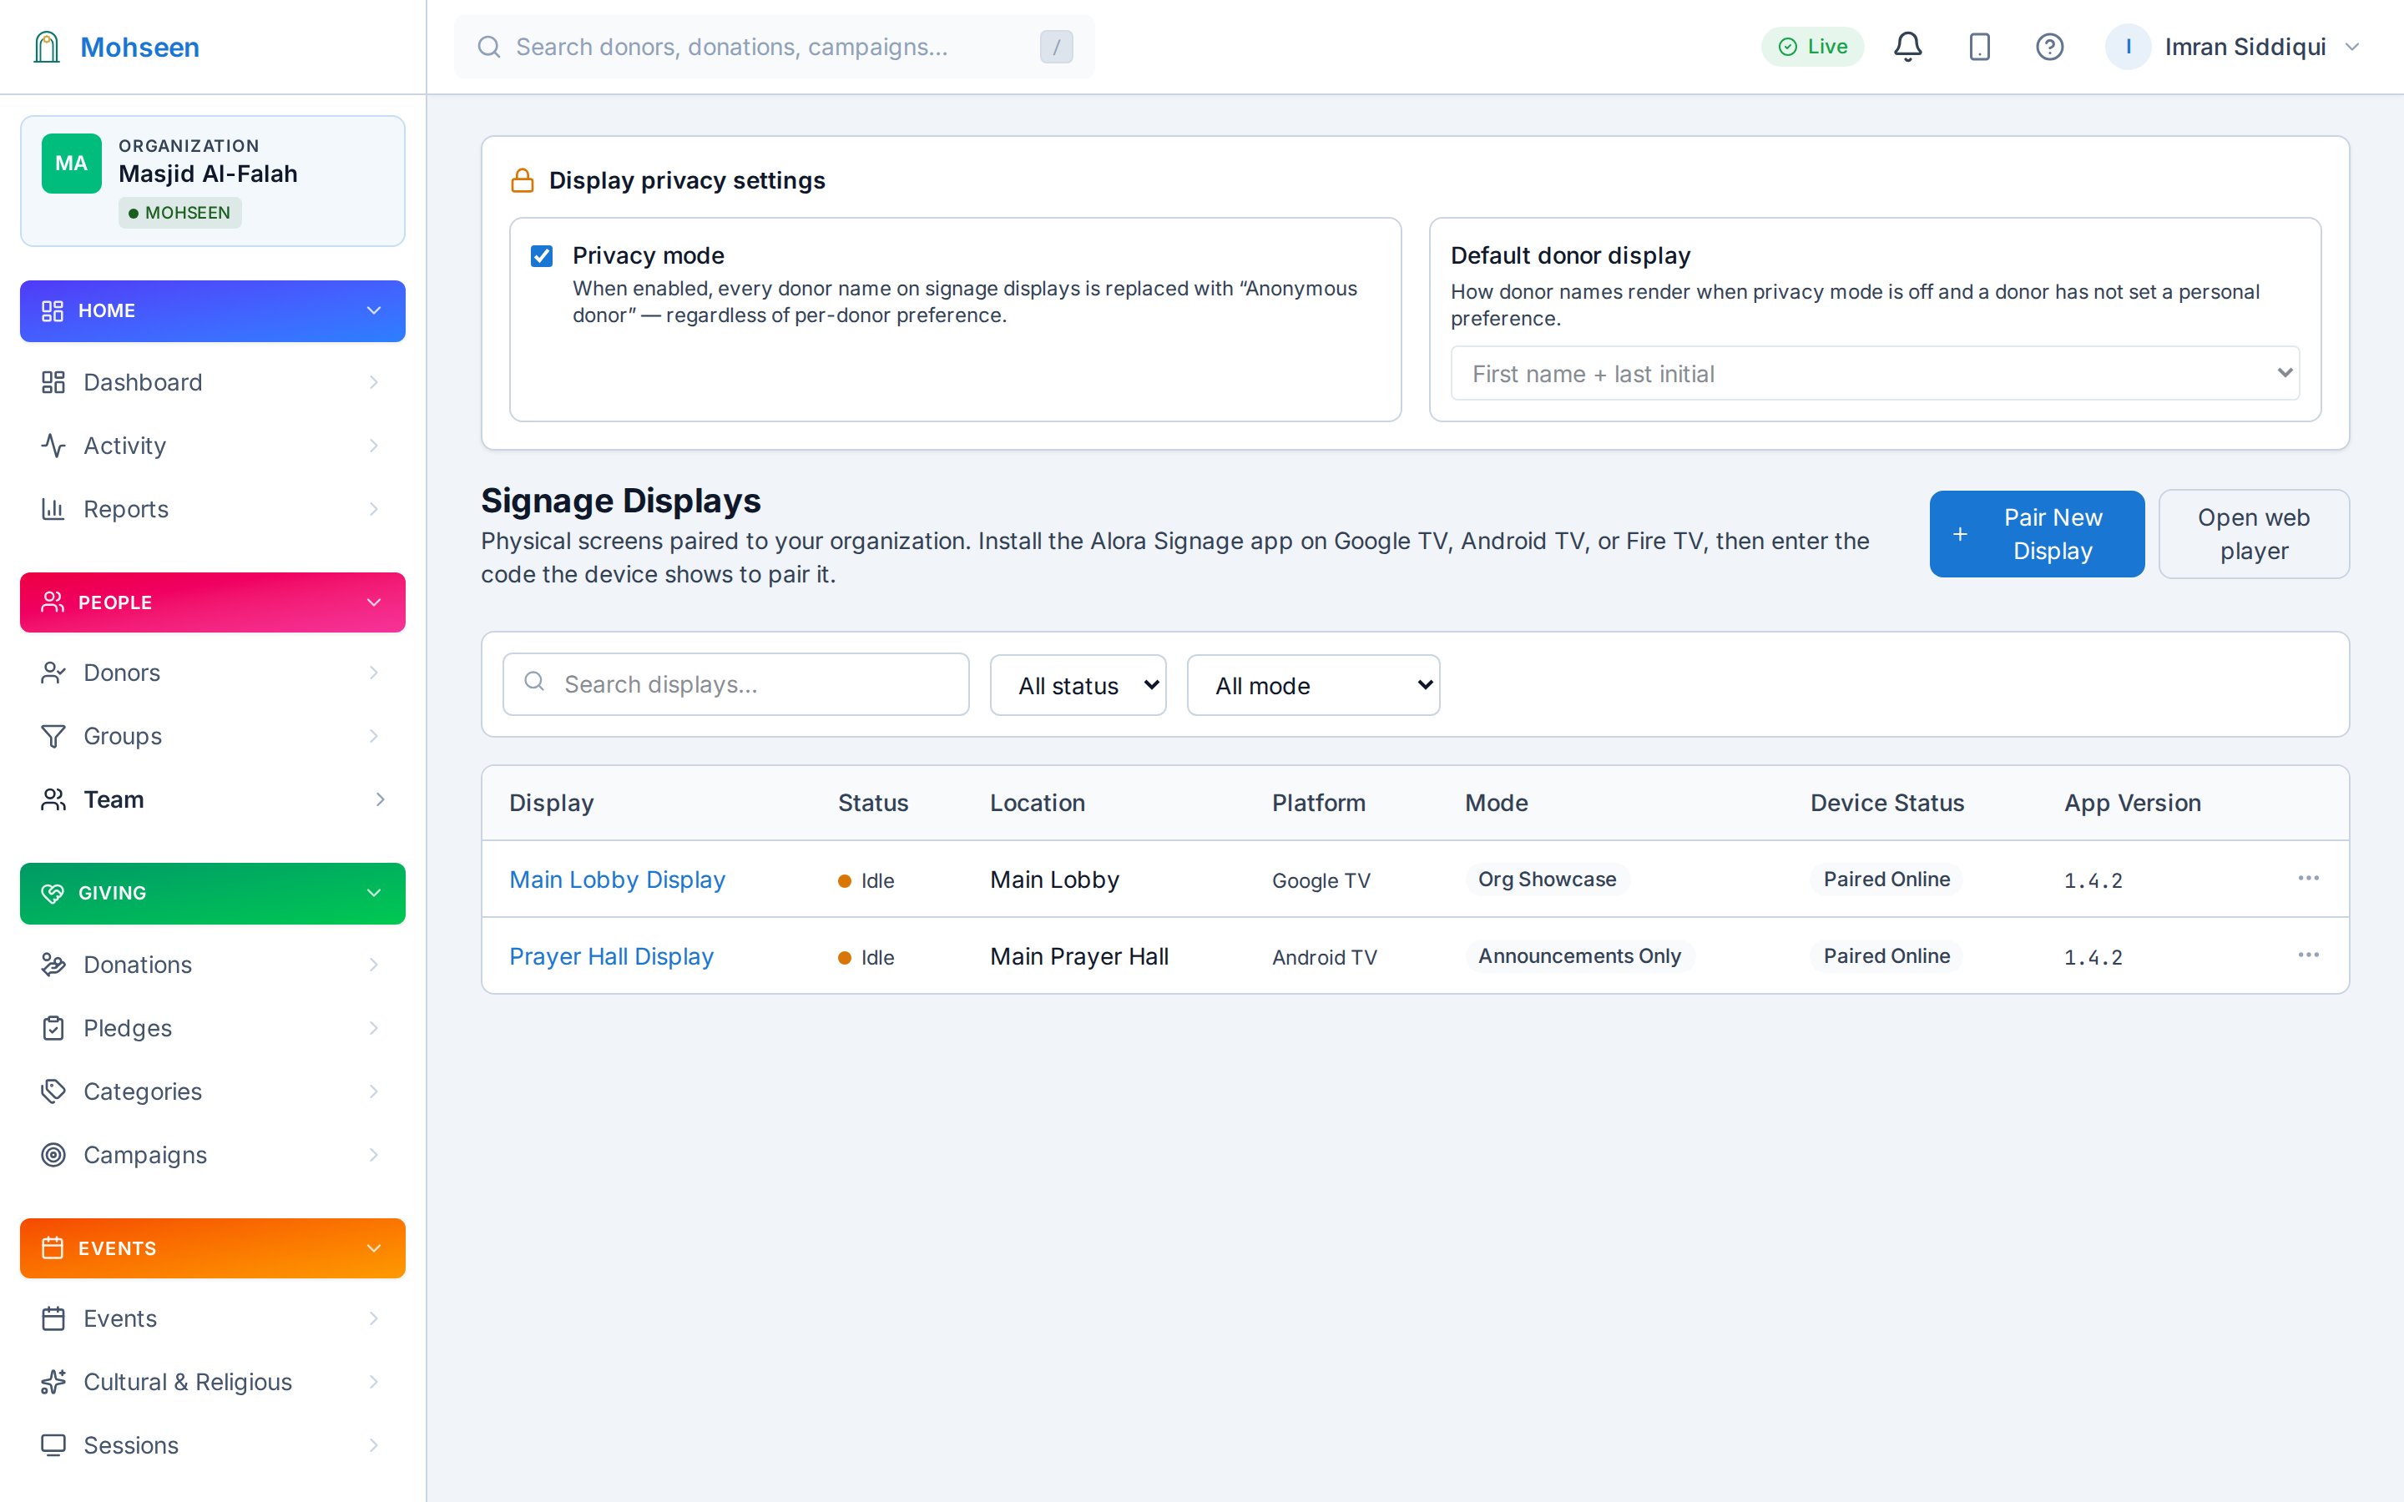Expand the user account menu chevron
This screenshot has height=1502, width=2404.
point(2351,47)
